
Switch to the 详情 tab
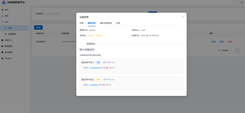[81, 23]
